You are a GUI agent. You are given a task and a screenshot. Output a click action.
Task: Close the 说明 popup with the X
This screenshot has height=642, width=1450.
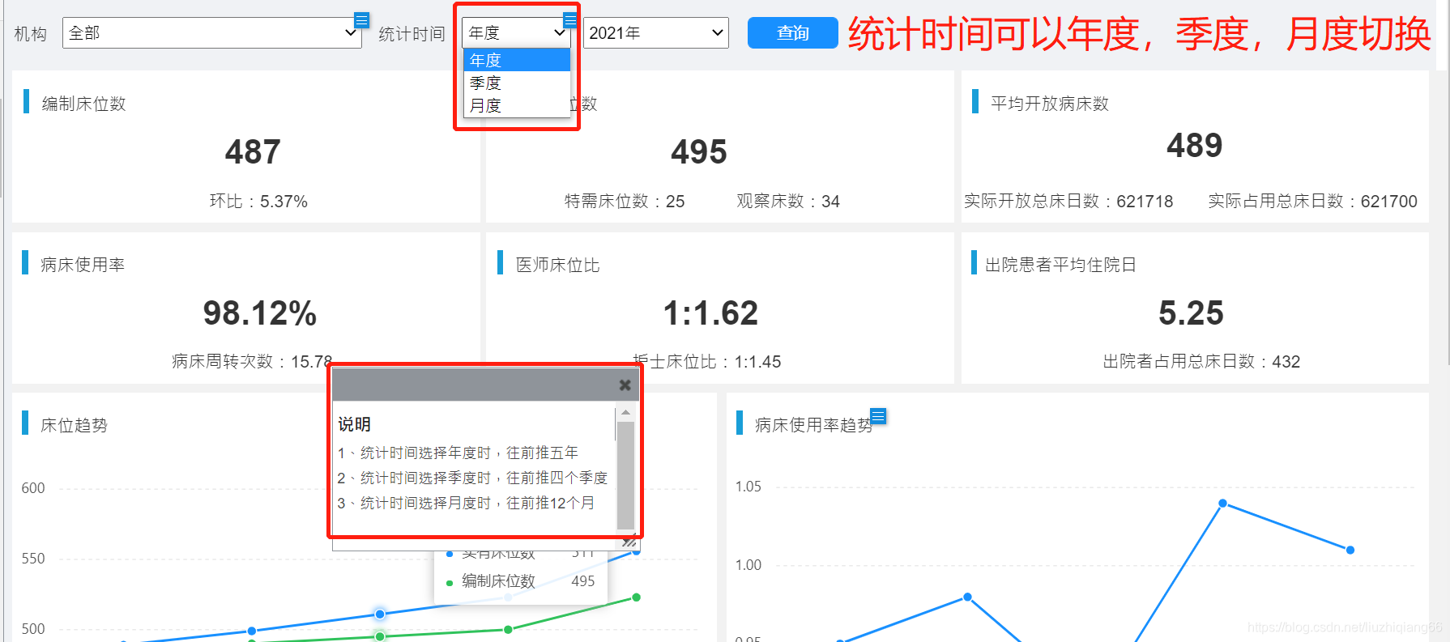click(625, 385)
